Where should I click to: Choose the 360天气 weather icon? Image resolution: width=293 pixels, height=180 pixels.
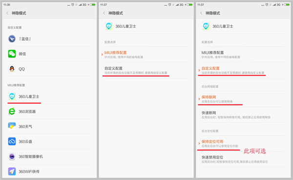click(12, 126)
